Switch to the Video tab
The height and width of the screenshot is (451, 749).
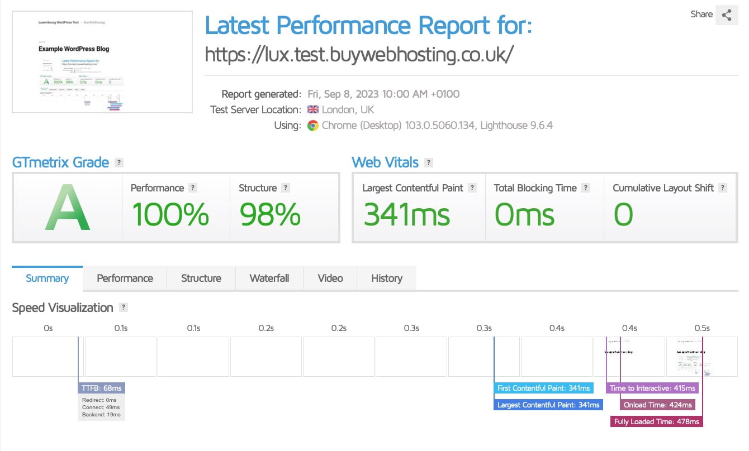coord(330,278)
